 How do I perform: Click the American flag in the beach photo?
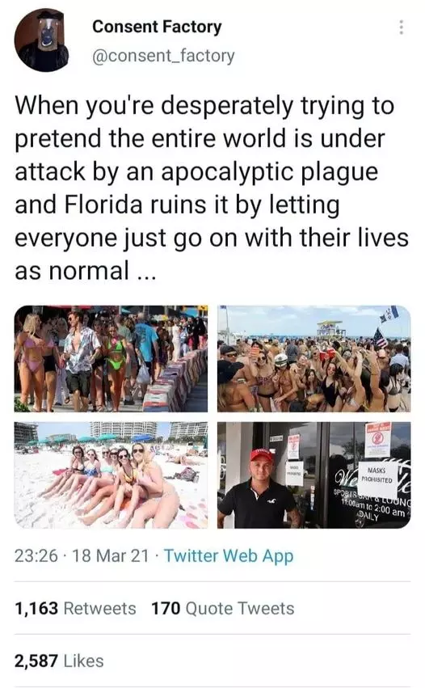pyautogui.click(x=380, y=338)
